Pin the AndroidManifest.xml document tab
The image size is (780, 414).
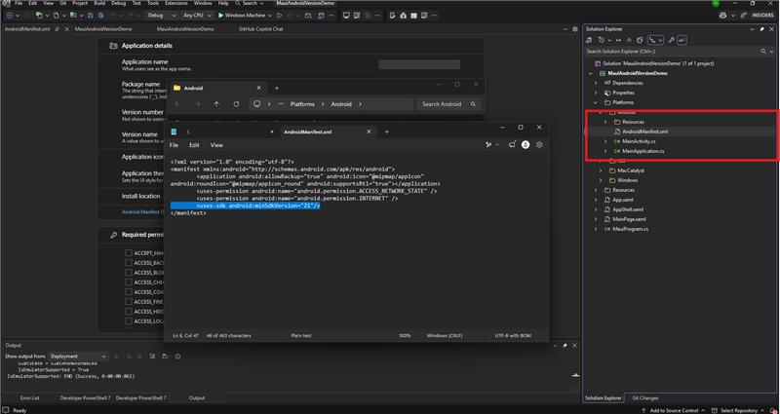tap(58, 29)
